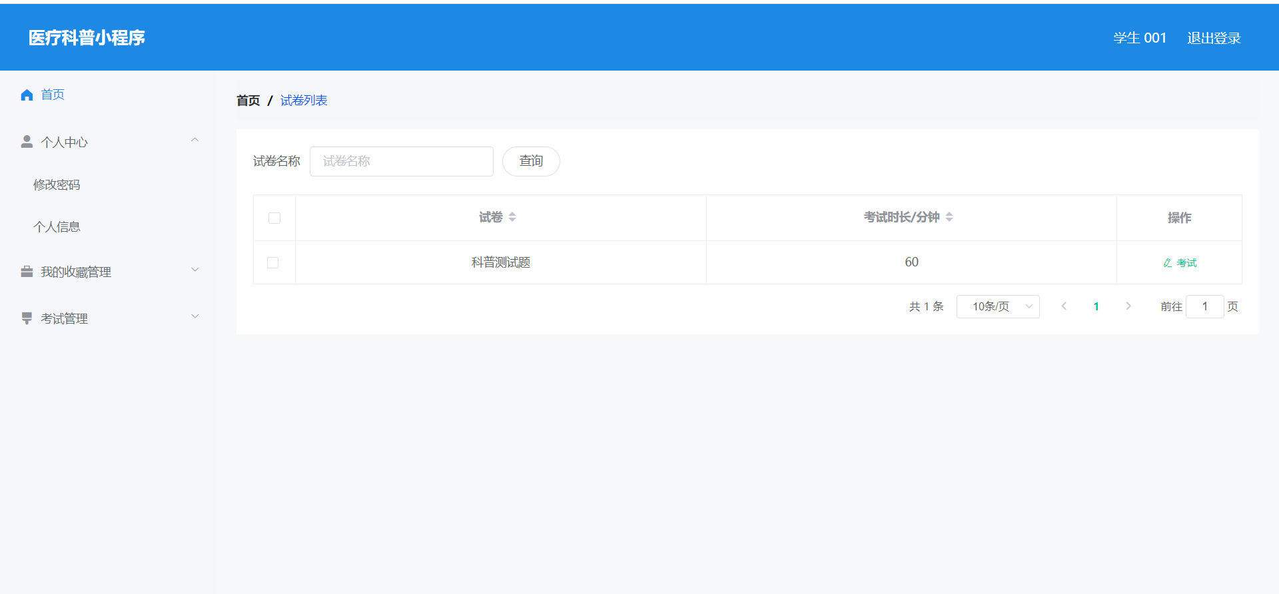
Task: Click 退出登录 to log out
Action: [x=1214, y=38]
